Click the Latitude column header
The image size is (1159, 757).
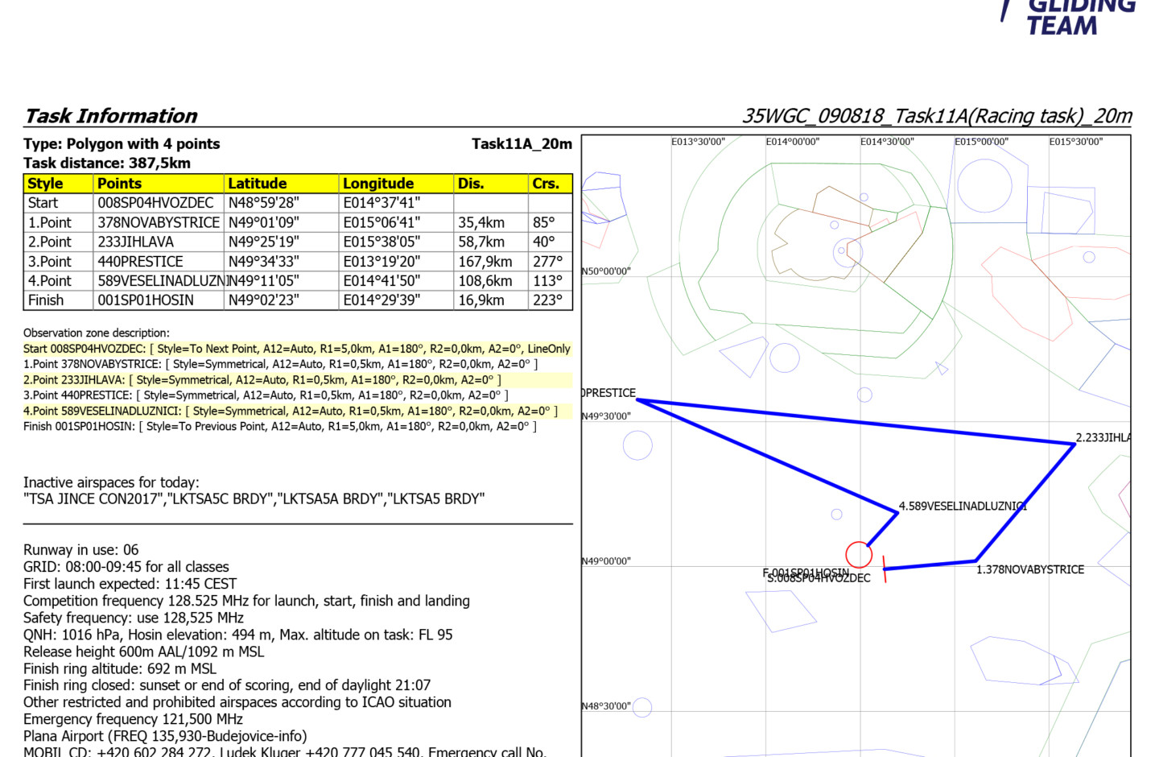point(257,184)
